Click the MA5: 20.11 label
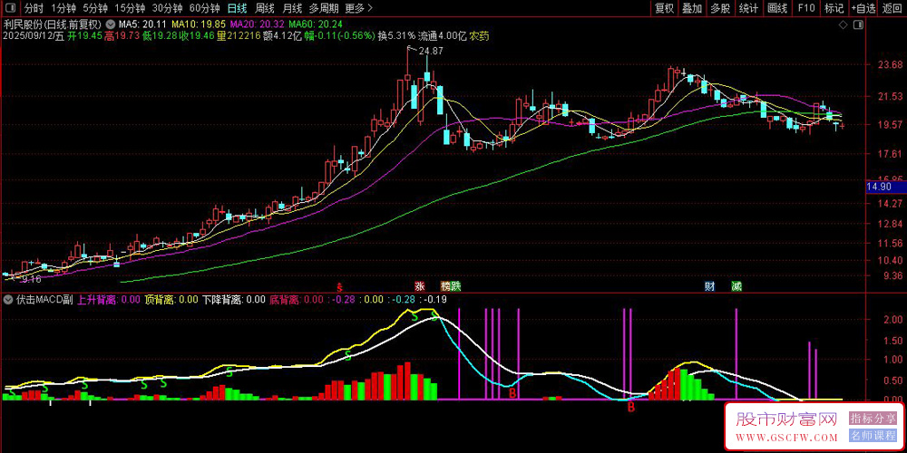The image size is (907, 453). coord(143,24)
